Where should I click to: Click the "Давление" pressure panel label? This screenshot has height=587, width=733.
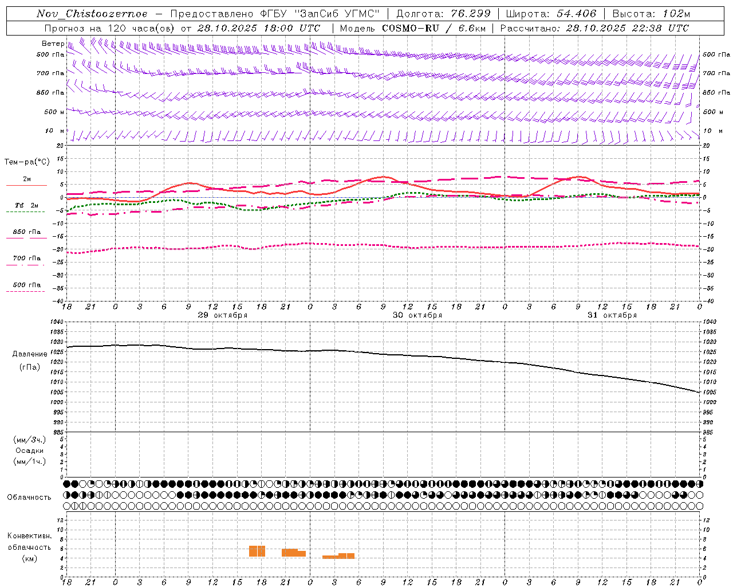30,354
